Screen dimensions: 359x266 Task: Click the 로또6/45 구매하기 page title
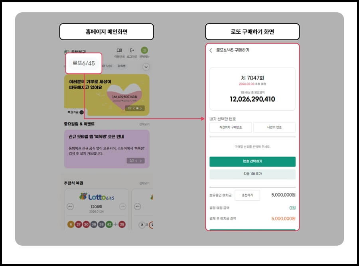[x=233, y=50]
